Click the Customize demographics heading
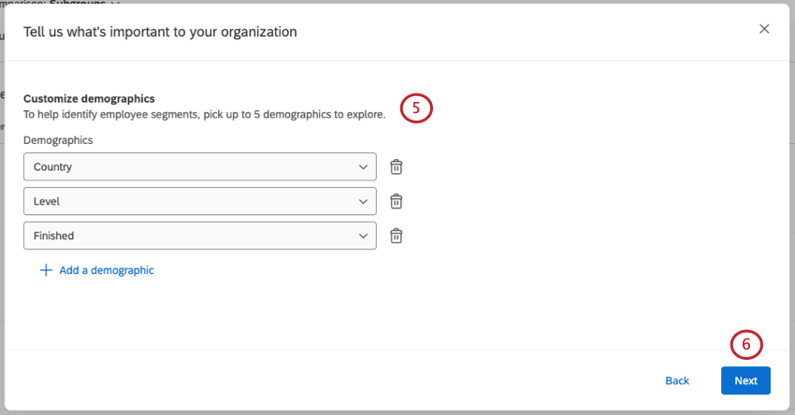795x415 pixels. pyautogui.click(x=89, y=98)
